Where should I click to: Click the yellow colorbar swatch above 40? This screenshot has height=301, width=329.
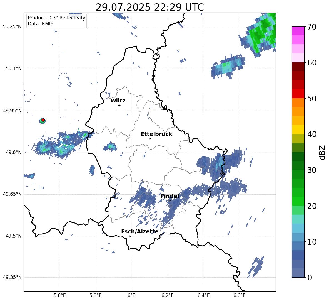tap(298, 129)
